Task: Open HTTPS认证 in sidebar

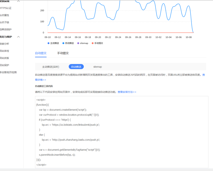Action: 5,8
